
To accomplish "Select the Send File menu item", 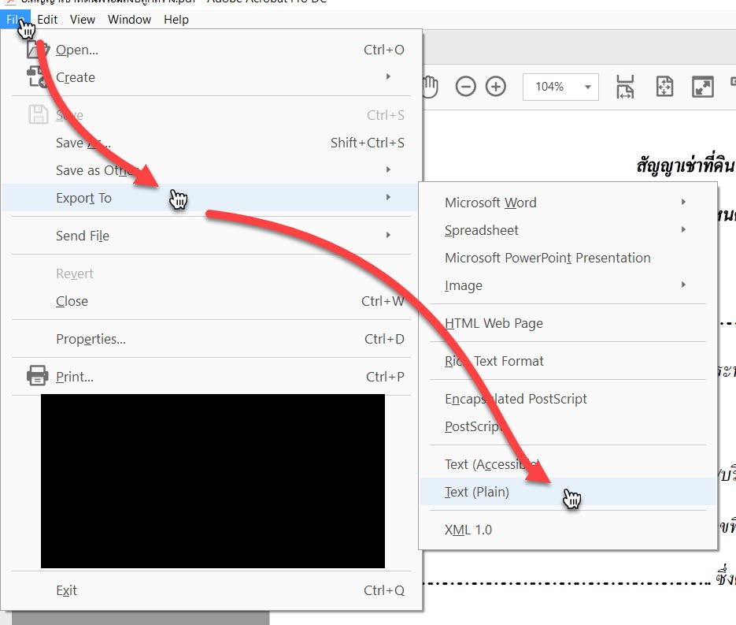I will [x=209, y=236].
